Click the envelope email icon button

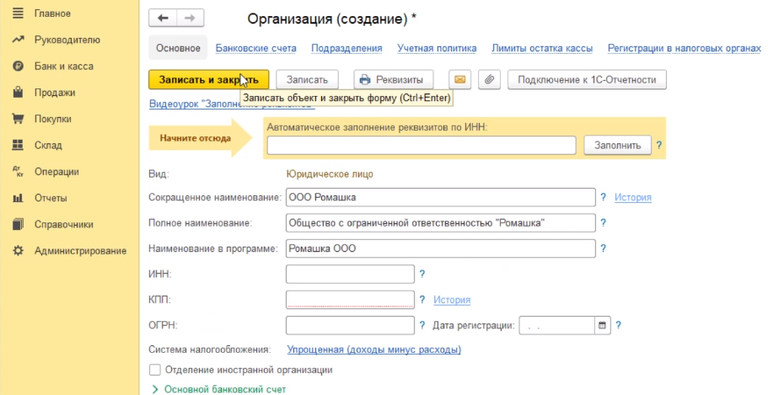click(x=459, y=79)
